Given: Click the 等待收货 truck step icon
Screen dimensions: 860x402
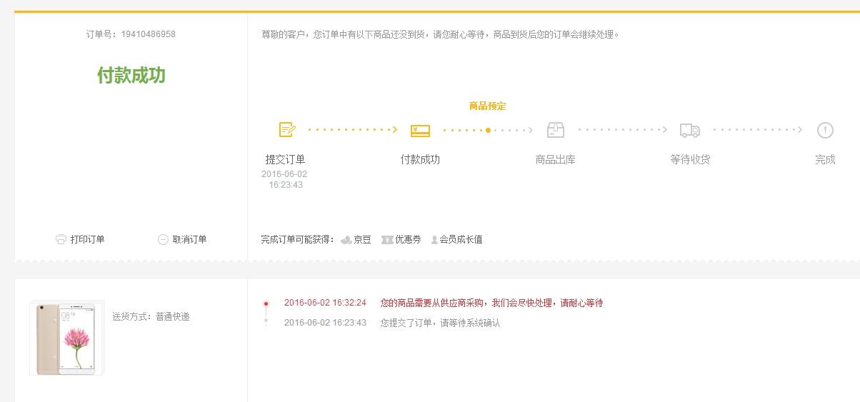Looking at the screenshot, I should click(690, 130).
